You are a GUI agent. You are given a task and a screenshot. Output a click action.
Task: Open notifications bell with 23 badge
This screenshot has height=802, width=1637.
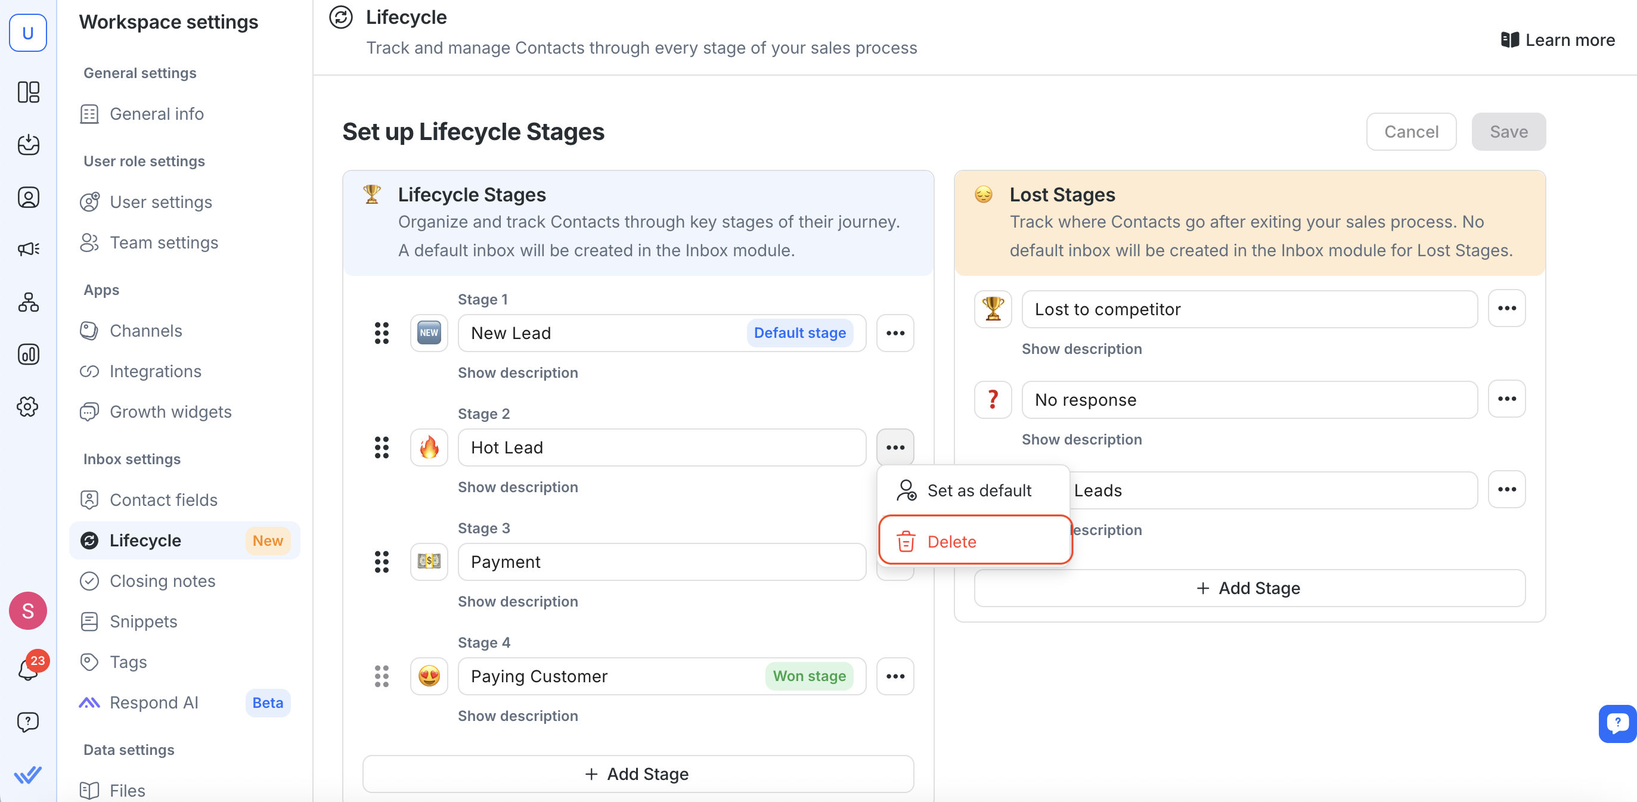click(28, 669)
